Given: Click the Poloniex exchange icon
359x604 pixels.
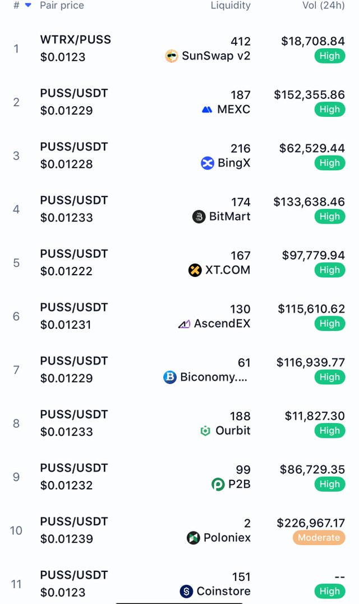Looking at the screenshot, I should pos(194,538).
